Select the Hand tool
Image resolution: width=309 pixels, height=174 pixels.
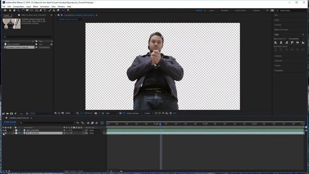[x=14, y=10]
